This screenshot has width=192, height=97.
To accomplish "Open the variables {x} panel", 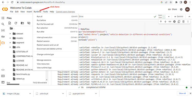I will (x=3, y=30).
